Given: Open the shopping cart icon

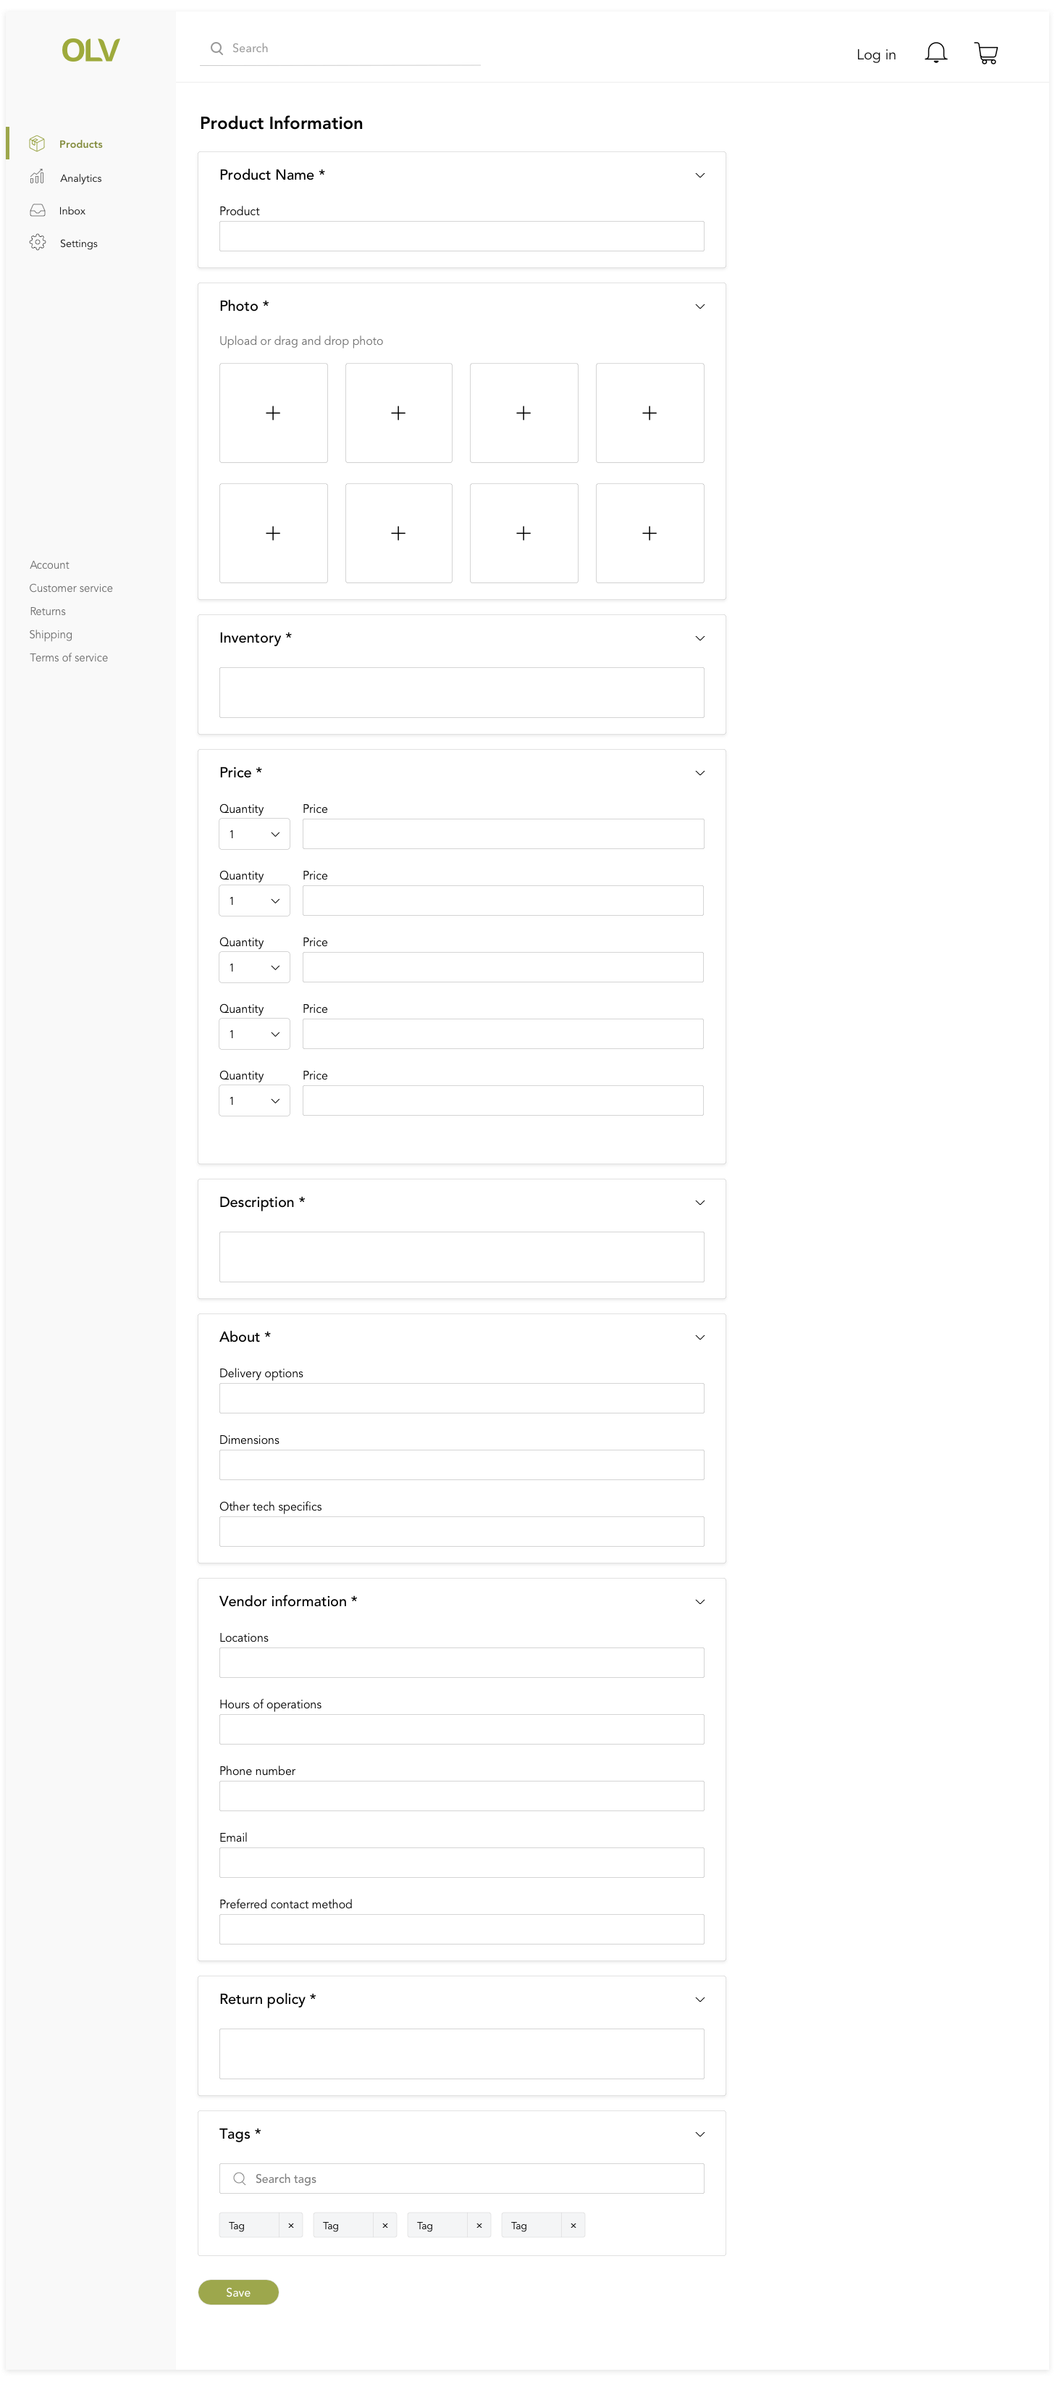Looking at the screenshot, I should pyautogui.click(x=985, y=54).
